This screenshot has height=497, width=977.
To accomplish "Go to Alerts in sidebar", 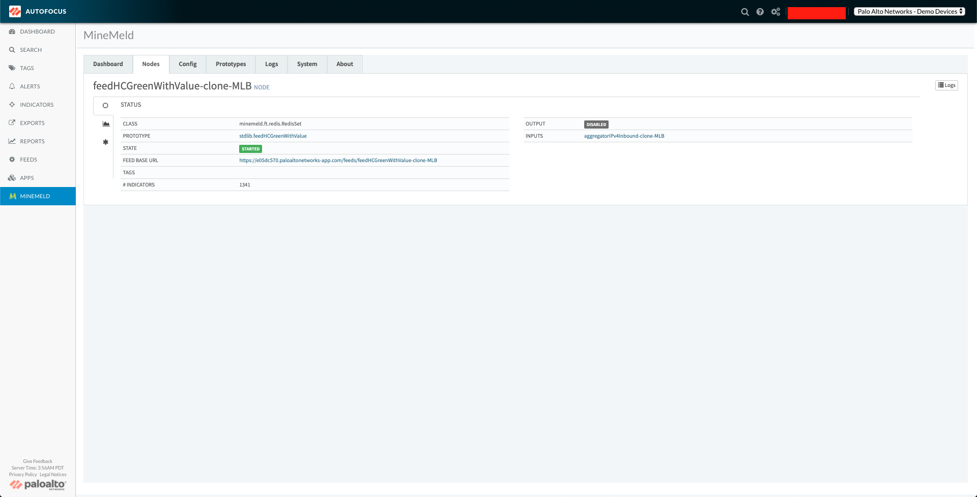I will click(x=30, y=86).
